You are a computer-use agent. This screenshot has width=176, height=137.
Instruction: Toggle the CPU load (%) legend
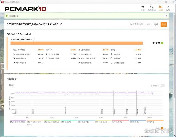(x=137, y=122)
